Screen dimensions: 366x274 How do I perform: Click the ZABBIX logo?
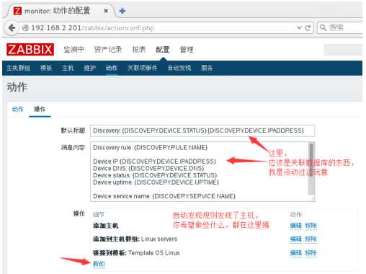(x=30, y=50)
